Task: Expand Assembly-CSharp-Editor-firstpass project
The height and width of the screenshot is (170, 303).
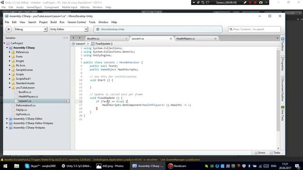Action: click(7, 123)
